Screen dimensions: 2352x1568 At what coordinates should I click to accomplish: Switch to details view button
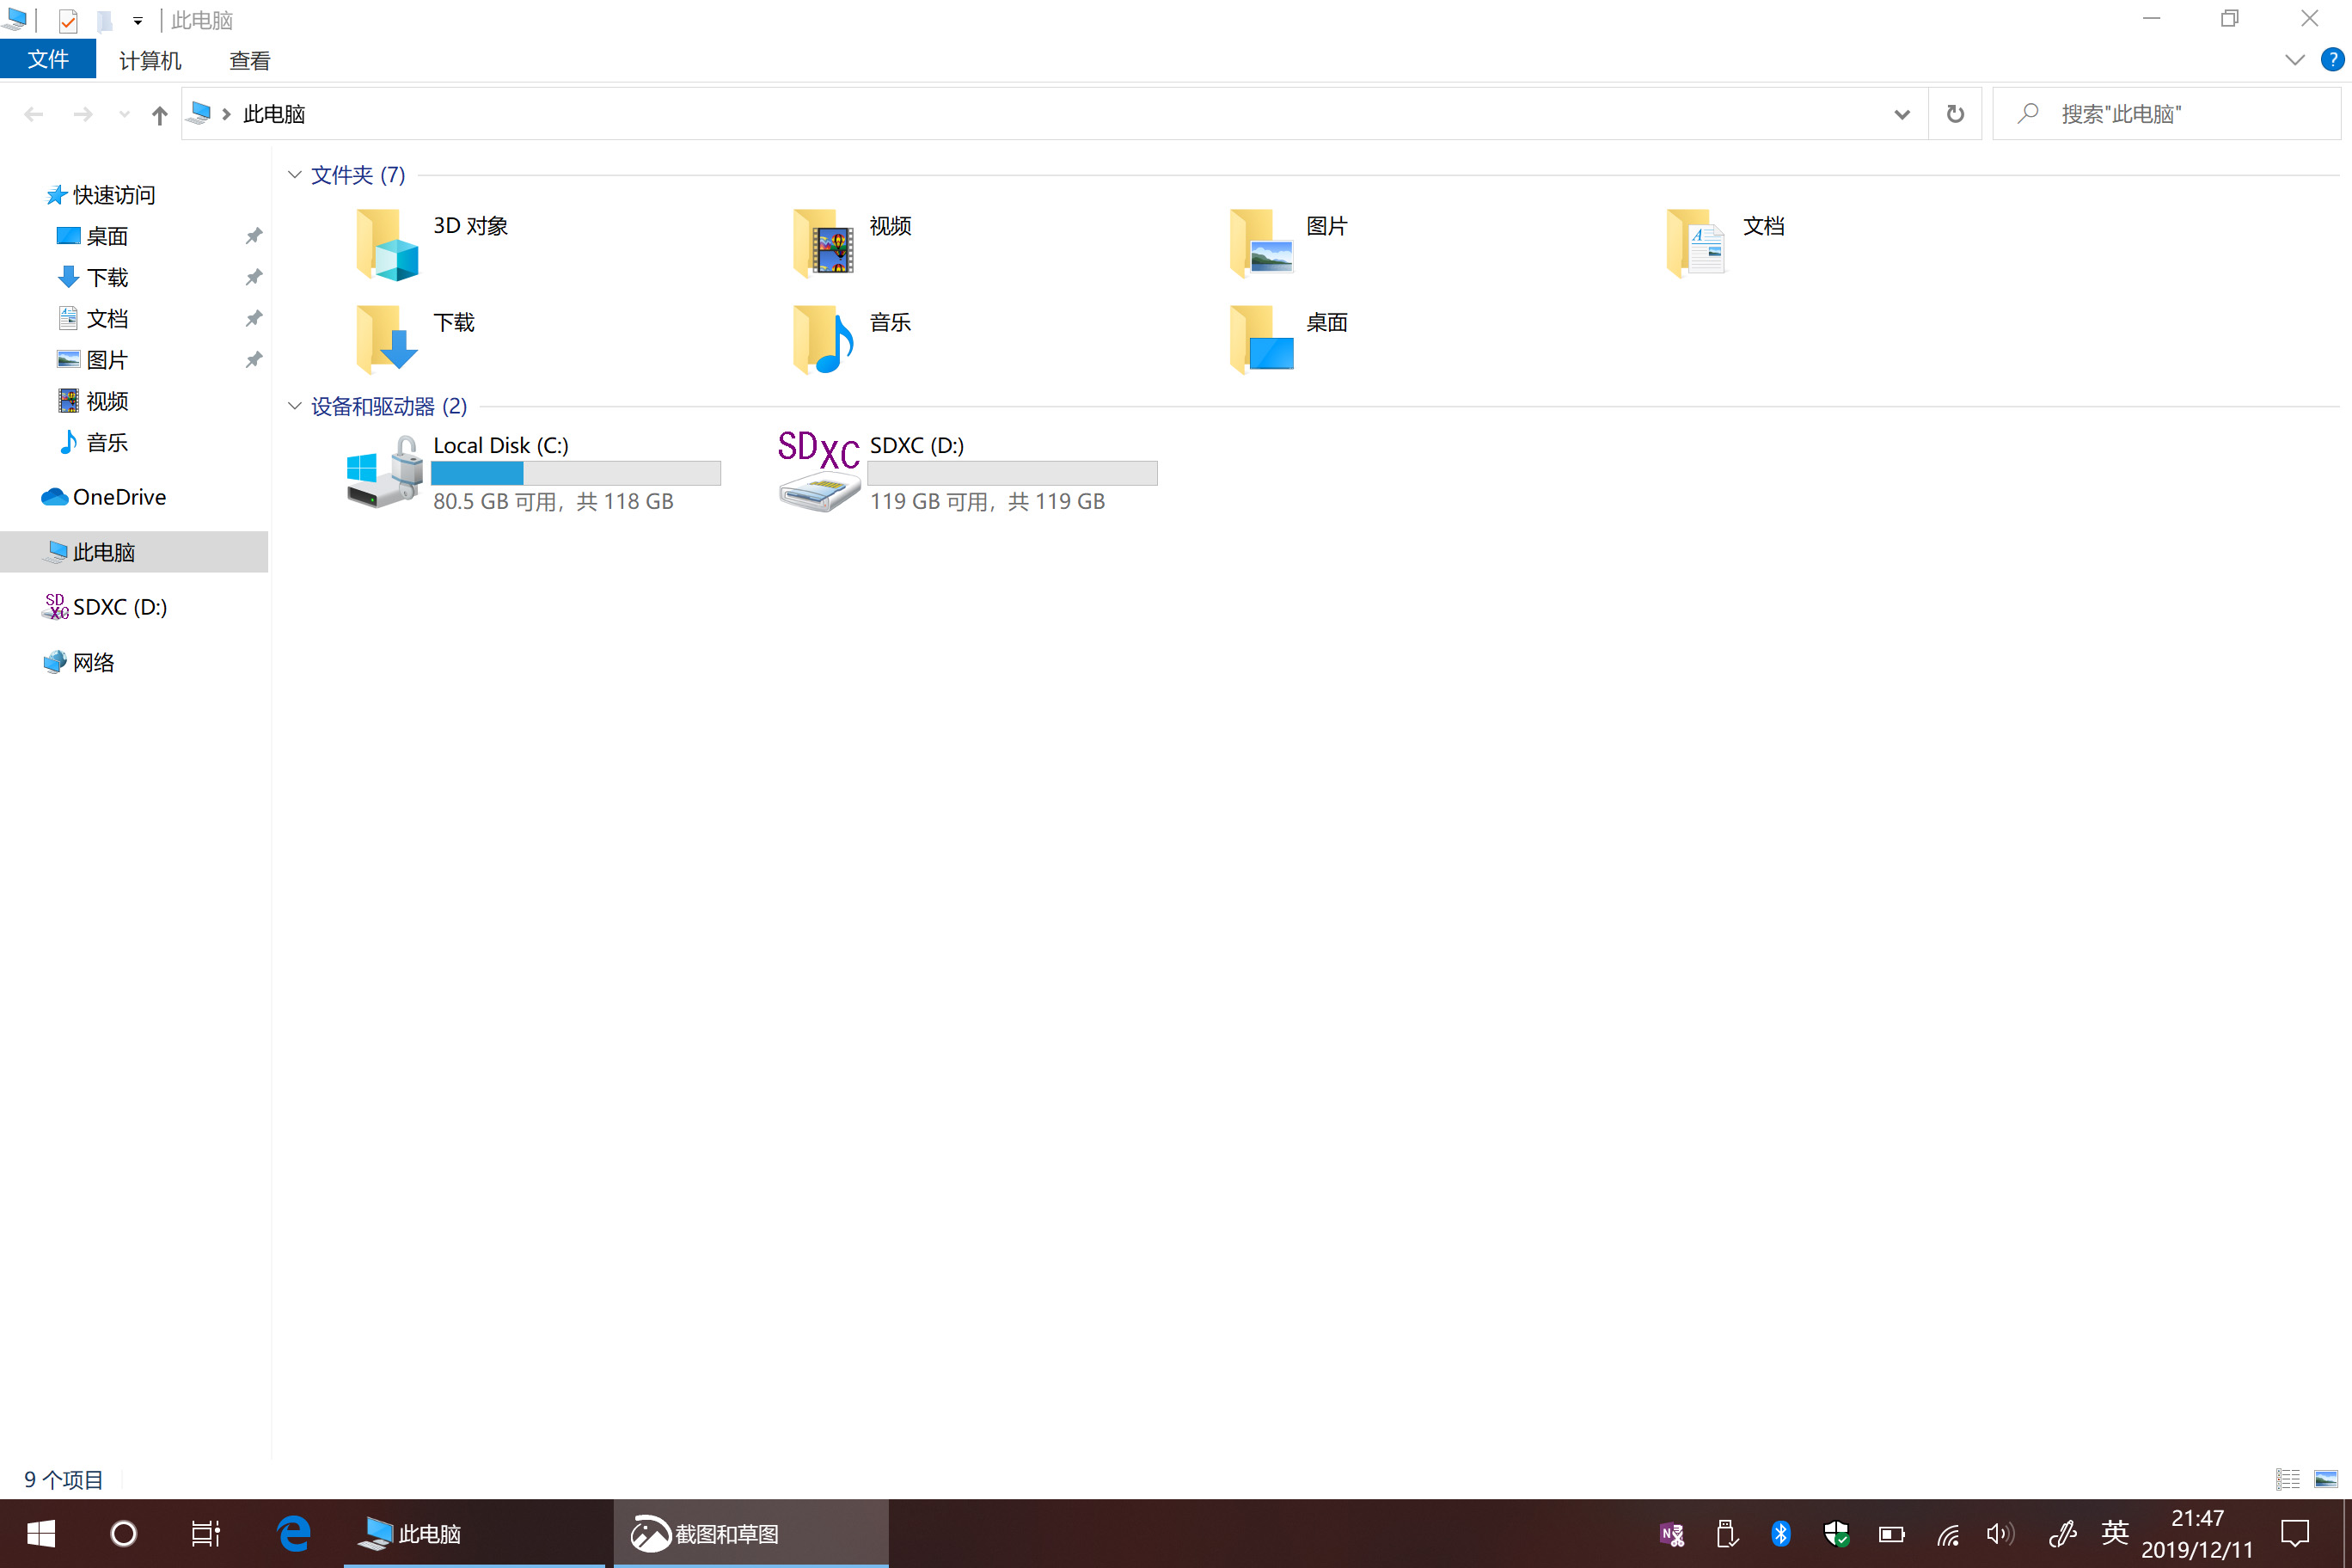2288,1479
